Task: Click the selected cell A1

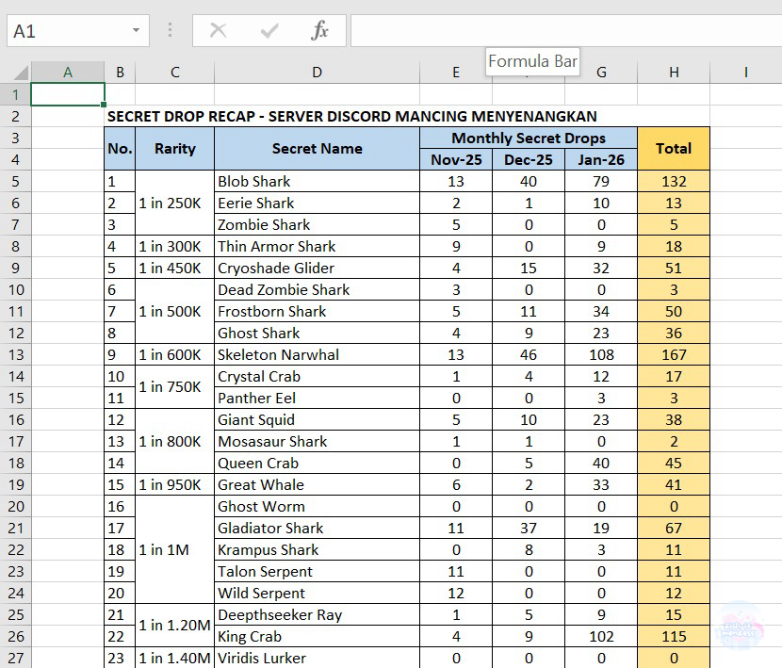Action: [x=68, y=94]
